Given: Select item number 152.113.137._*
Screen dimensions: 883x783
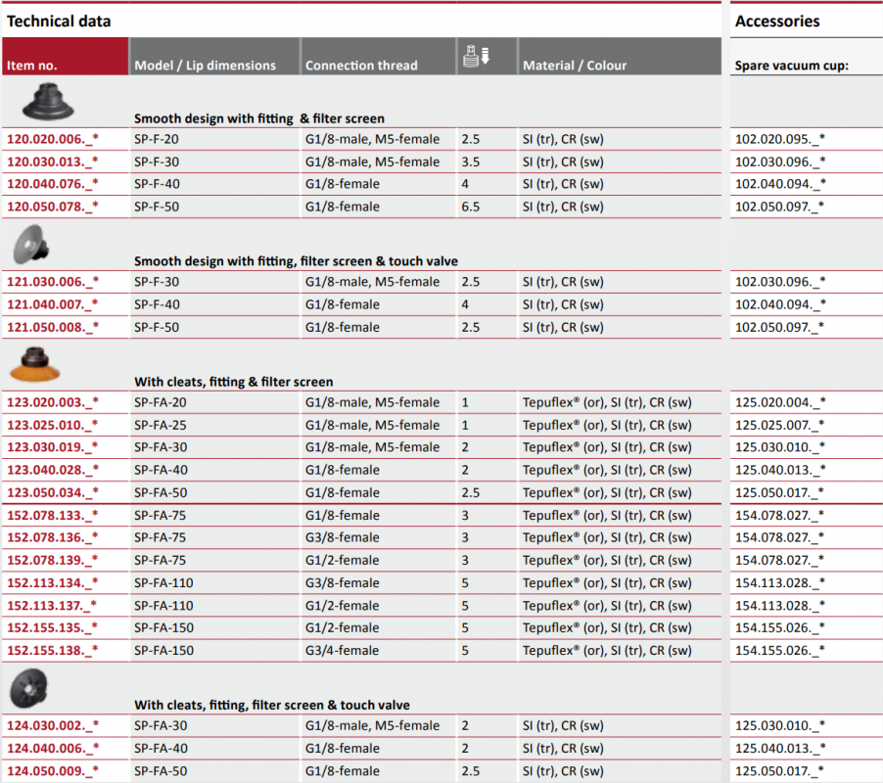Looking at the screenshot, I should pos(52,606).
